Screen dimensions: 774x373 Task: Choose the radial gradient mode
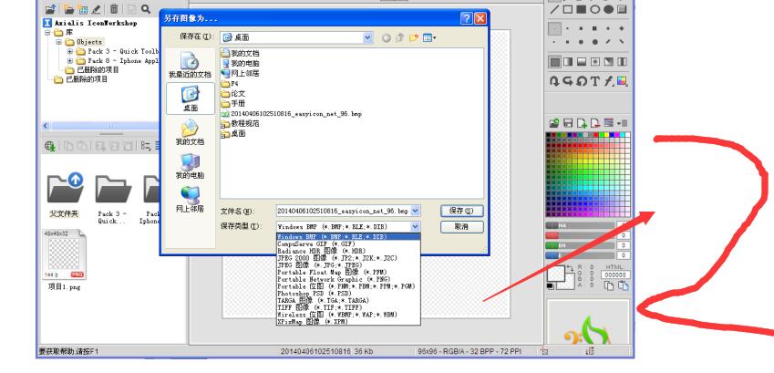coord(594,62)
